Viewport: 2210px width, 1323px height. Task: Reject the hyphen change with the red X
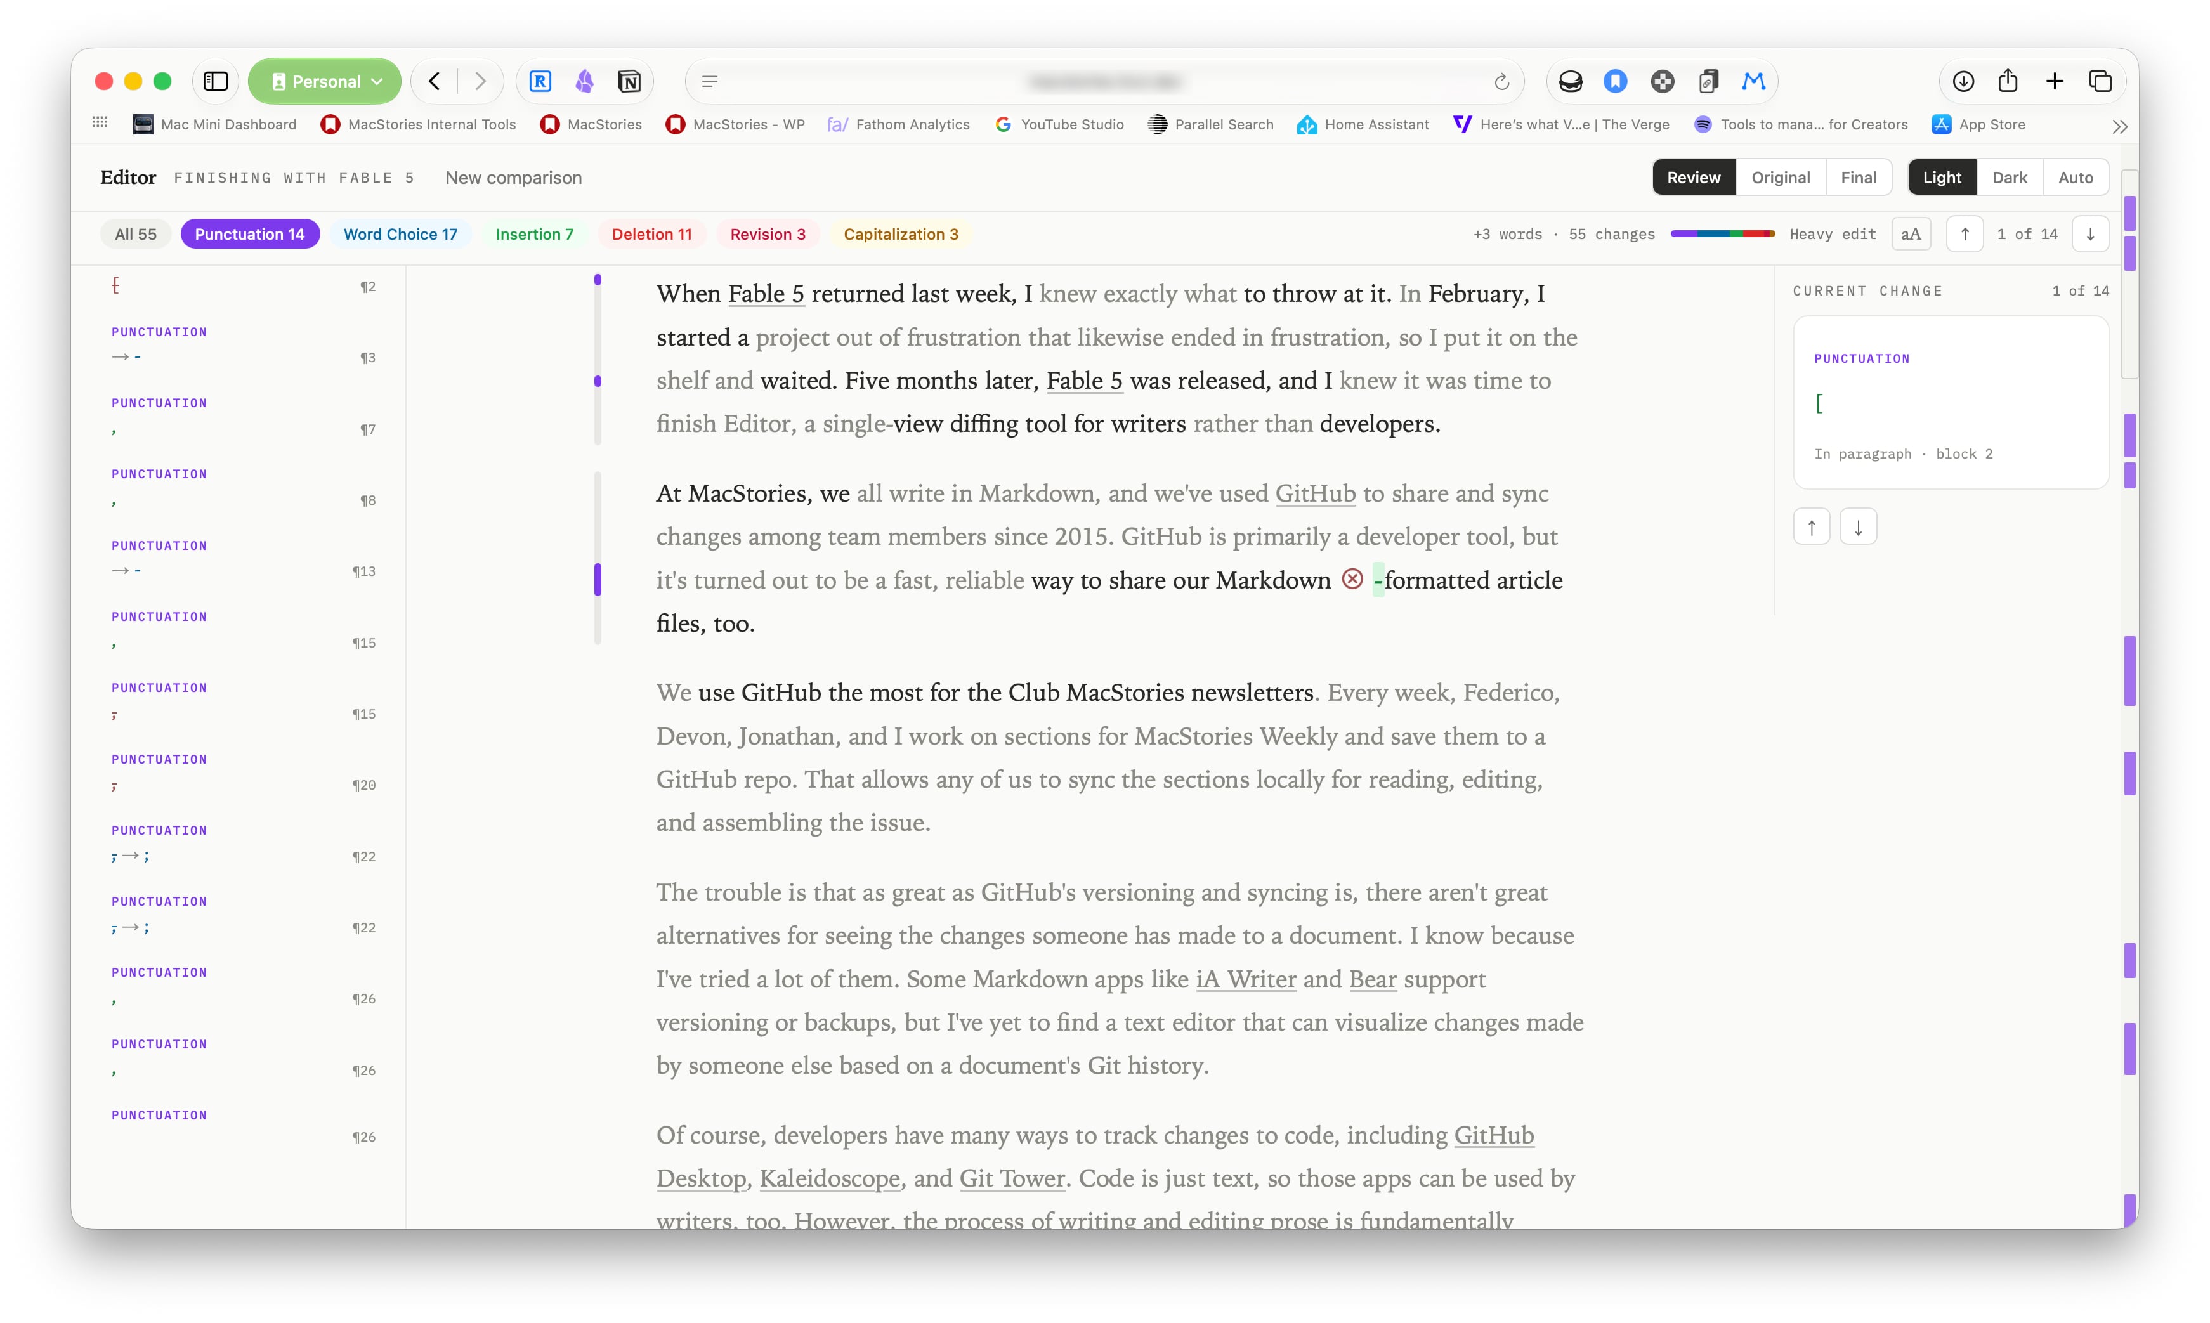(1352, 580)
